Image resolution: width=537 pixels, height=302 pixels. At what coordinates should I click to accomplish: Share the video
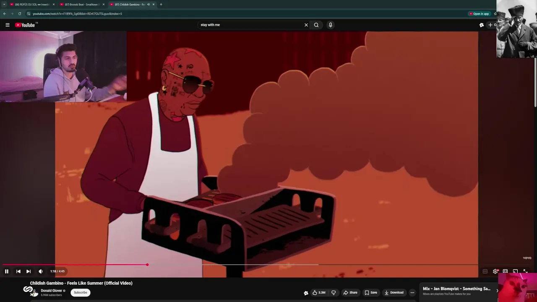350,293
